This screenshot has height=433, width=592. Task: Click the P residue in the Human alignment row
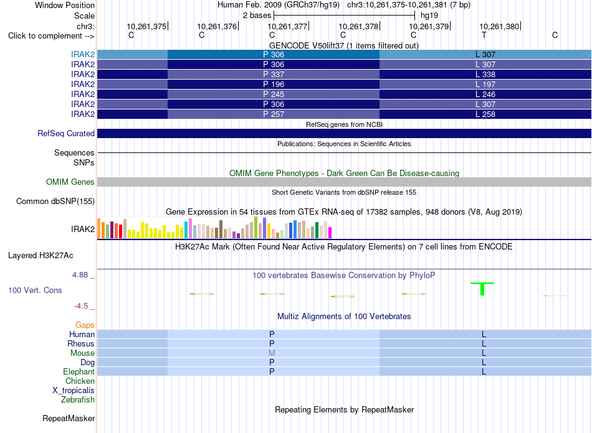pyautogui.click(x=272, y=334)
